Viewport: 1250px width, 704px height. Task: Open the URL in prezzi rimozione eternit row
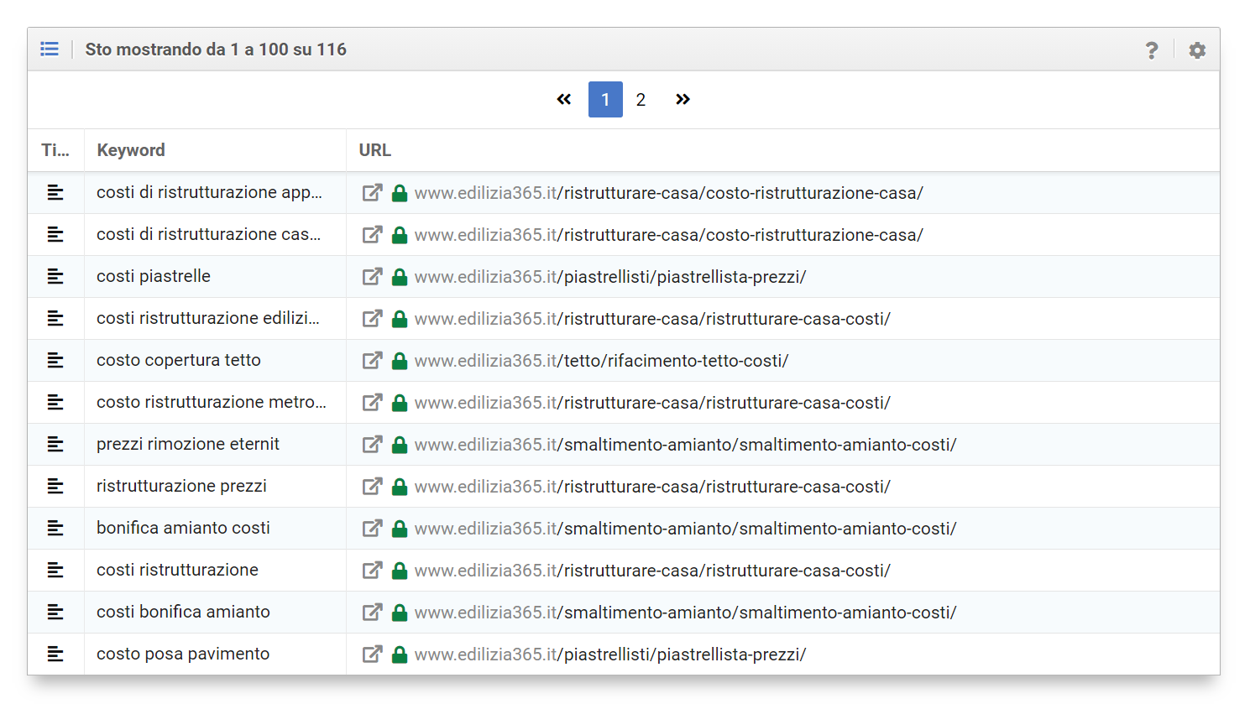685,445
